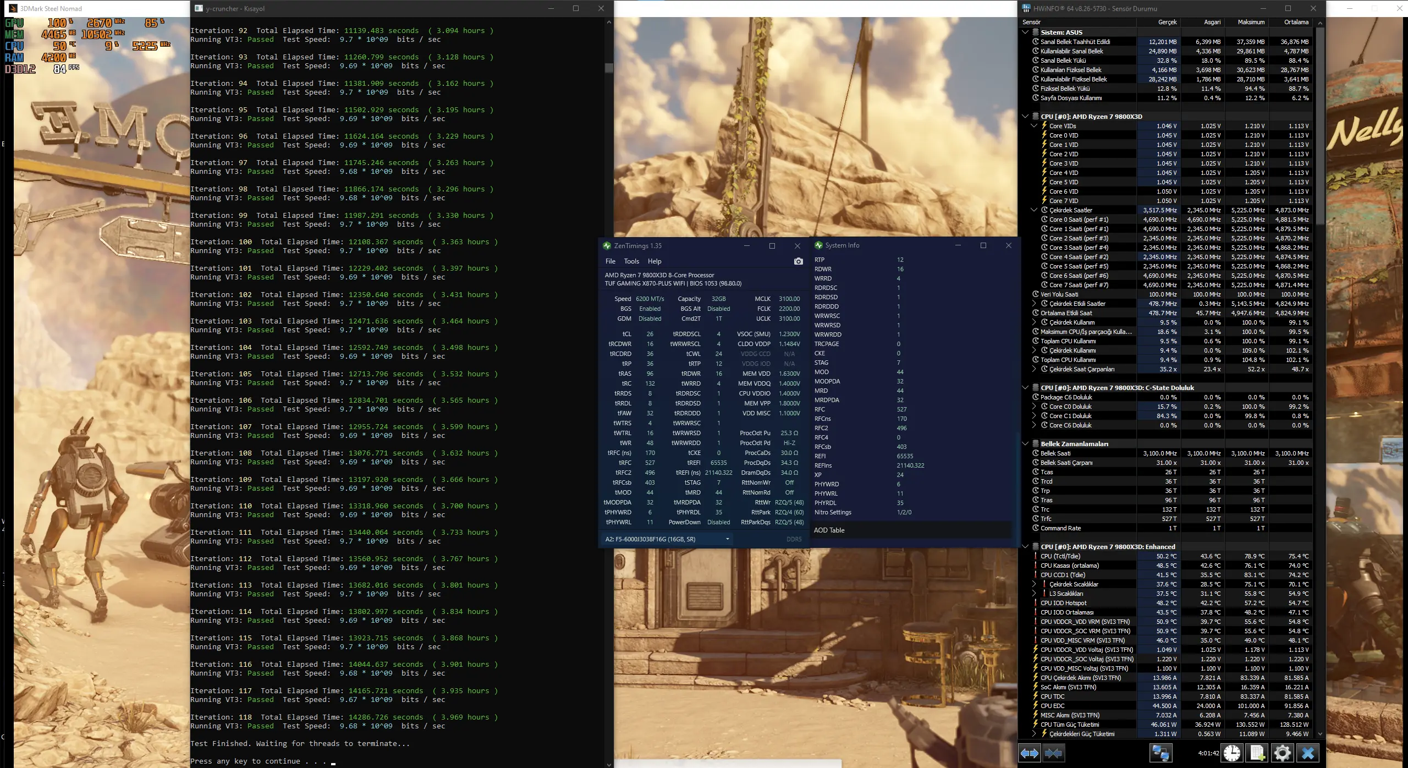The width and height of the screenshot is (1408, 768).
Task: Open the ZenTimings Tools menu
Action: [631, 261]
